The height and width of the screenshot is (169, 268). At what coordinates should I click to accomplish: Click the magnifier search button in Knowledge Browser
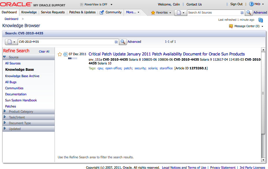[x=123, y=42]
